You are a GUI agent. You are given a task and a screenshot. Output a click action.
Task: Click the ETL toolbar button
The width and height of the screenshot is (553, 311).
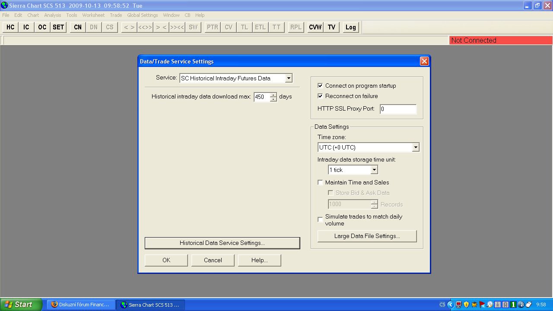[261, 27]
